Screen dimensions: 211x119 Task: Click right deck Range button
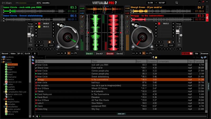pos(179,24)
